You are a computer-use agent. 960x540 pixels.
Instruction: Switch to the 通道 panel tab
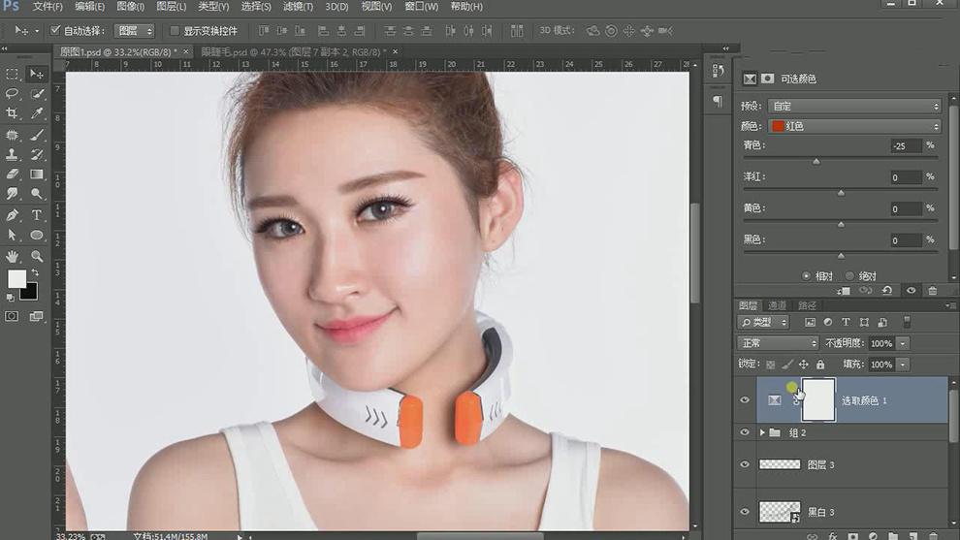click(777, 305)
